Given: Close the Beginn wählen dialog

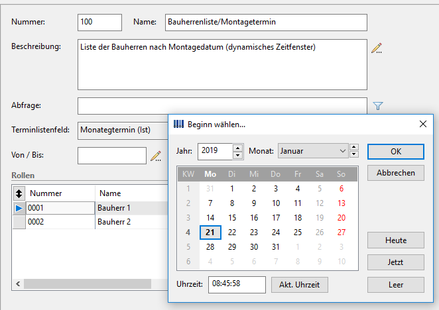Looking at the screenshot, I should (423, 124).
